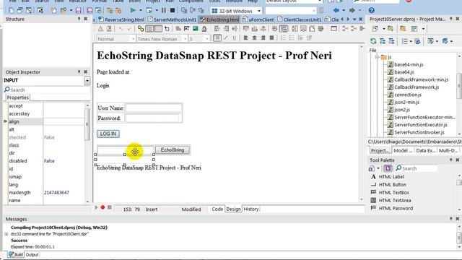
Task: Click the blue Help question mark icon
Action: coord(372,11)
